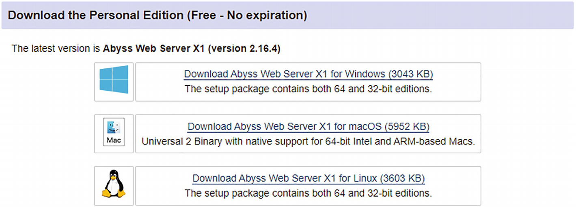The width and height of the screenshot is (576, 208).
Task: Click the bold "Abyss Web Server X1" name
Action: click(x=154, y=49)
